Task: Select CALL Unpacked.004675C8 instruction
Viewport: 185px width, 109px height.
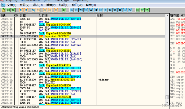Action: coord(55,97)
